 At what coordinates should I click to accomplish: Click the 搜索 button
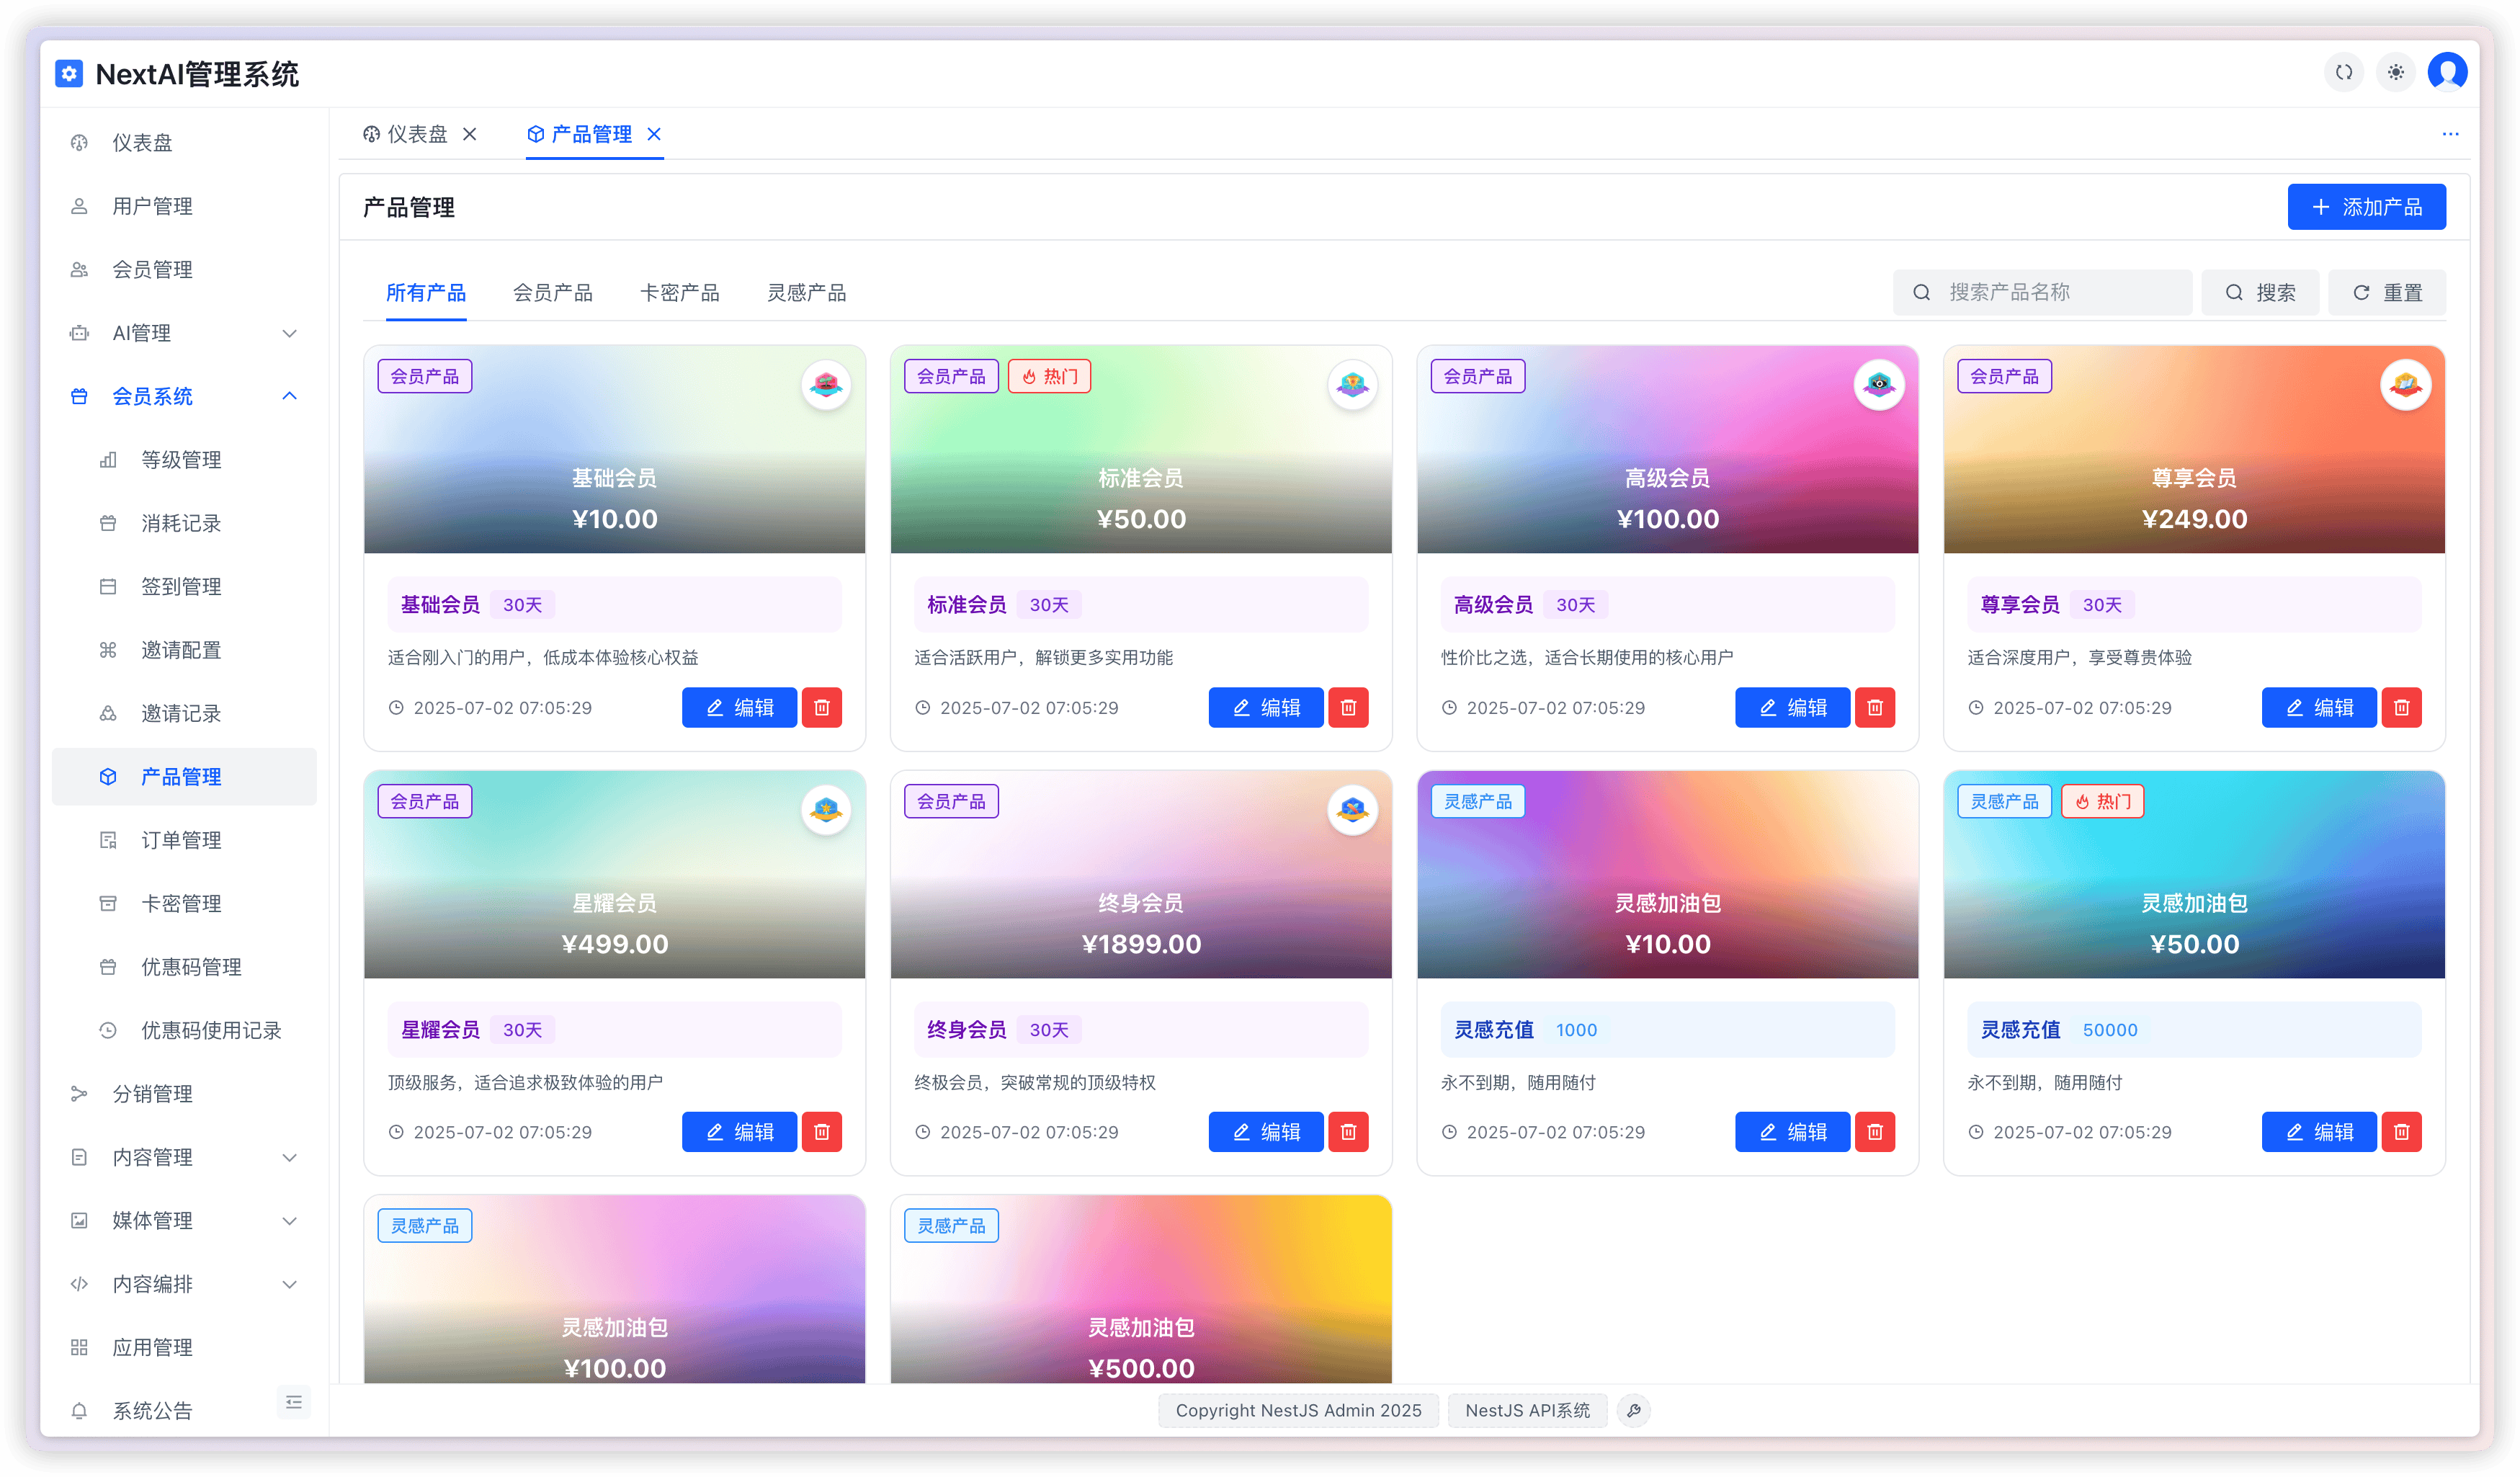pos(2260,292)
